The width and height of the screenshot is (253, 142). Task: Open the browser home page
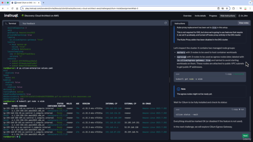17,8
